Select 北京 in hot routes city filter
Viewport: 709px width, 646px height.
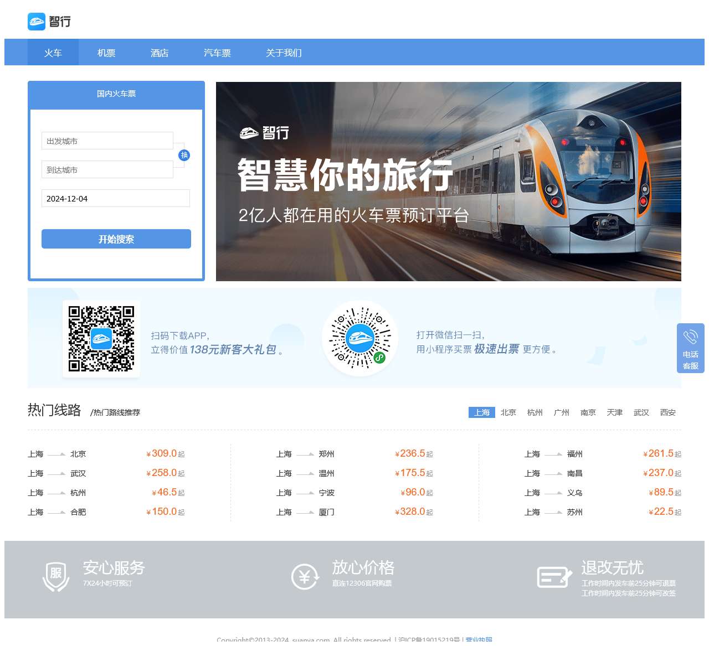coord(508,412)
